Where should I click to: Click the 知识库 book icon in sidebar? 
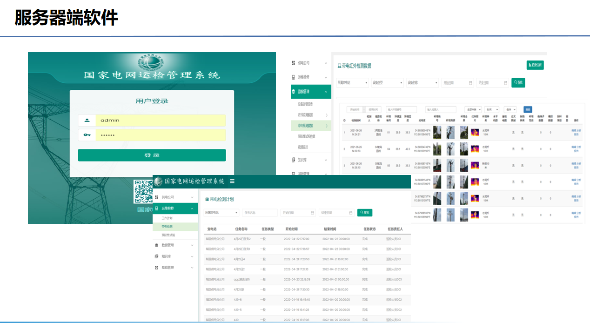coord(293,160)
